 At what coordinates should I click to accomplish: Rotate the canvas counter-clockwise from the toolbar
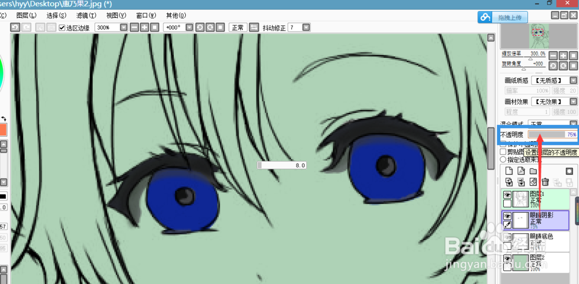coord(200,28)
